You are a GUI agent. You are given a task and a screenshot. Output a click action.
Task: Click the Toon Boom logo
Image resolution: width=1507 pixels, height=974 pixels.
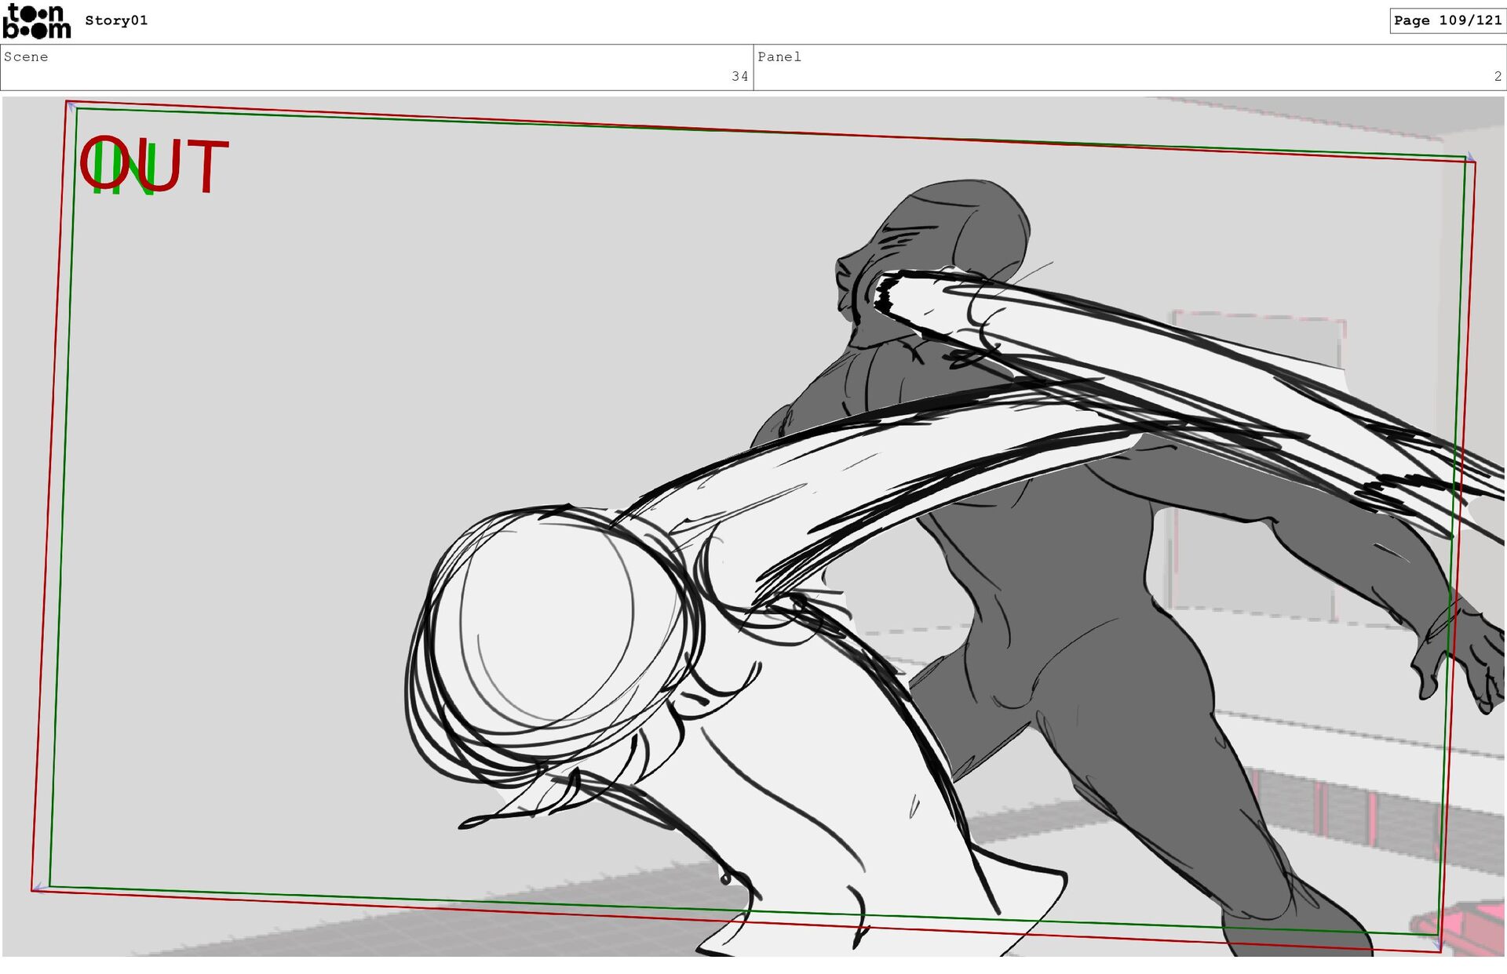[x=37, y=21]
